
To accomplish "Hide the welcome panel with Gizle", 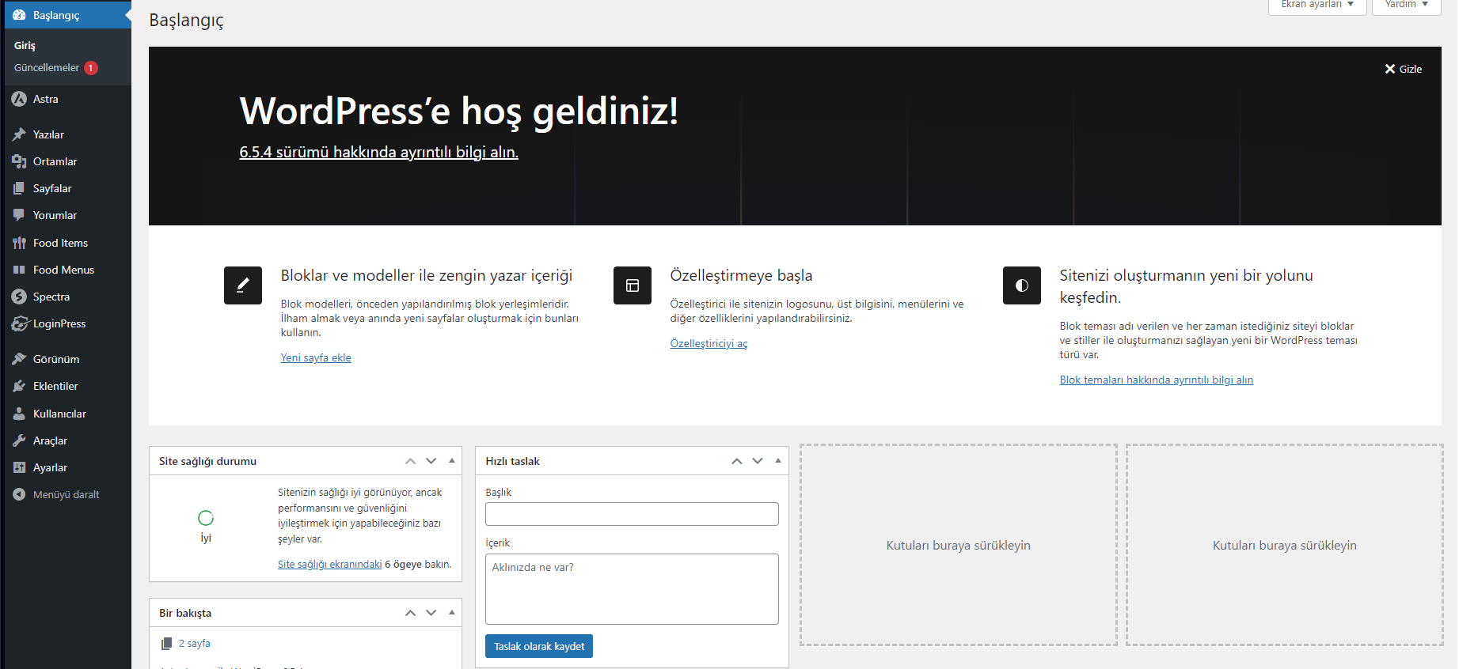I will pos(1404,69).
